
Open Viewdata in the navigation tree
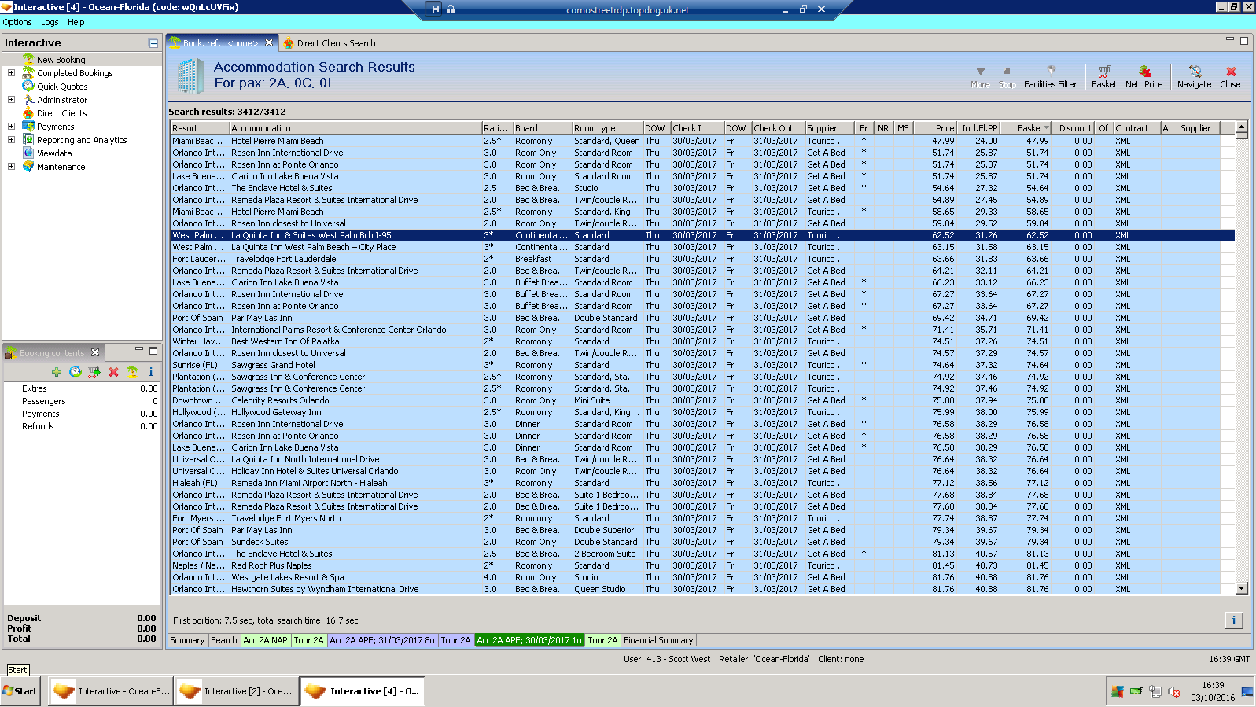[54, 153]
